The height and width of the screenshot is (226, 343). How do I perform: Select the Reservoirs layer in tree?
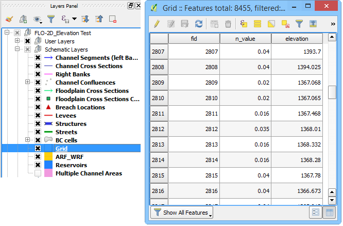(x=71, y=165)
